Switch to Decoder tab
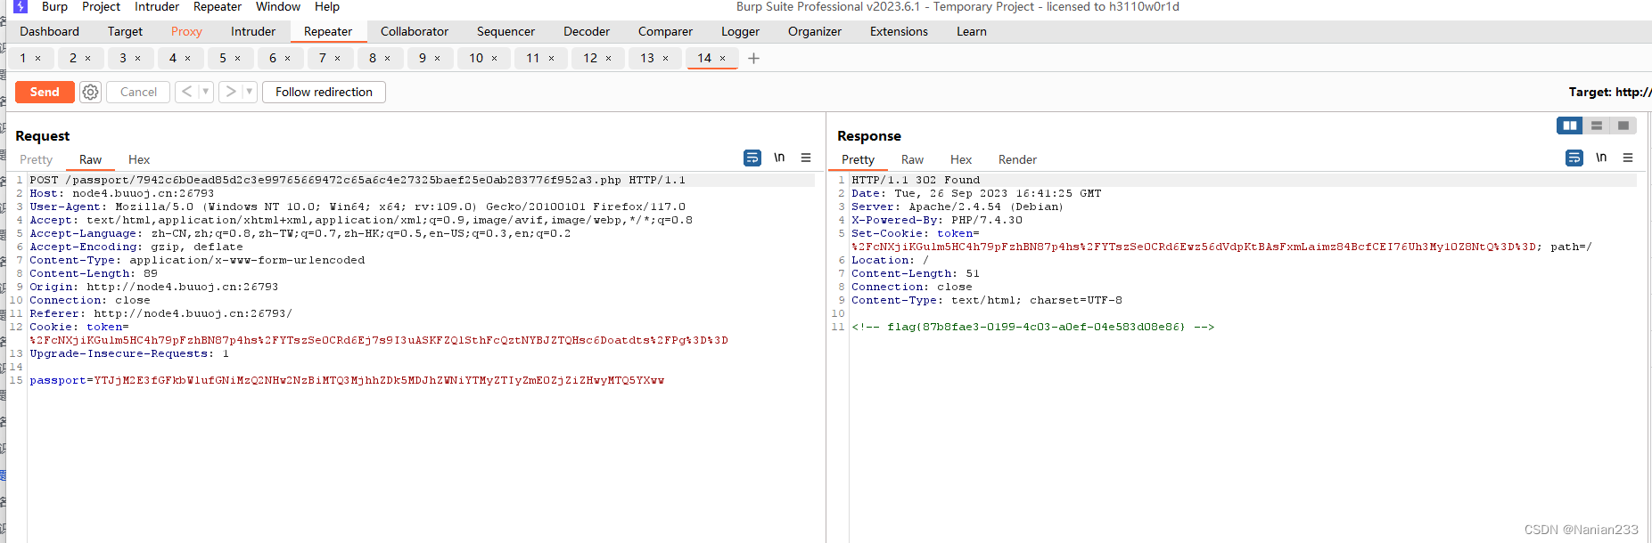1652x543 pixels. [x=587, y=31]
